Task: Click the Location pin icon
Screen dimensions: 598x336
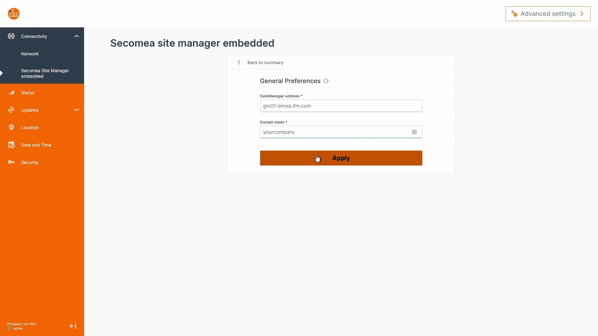Action: click(x=11, y=127)
